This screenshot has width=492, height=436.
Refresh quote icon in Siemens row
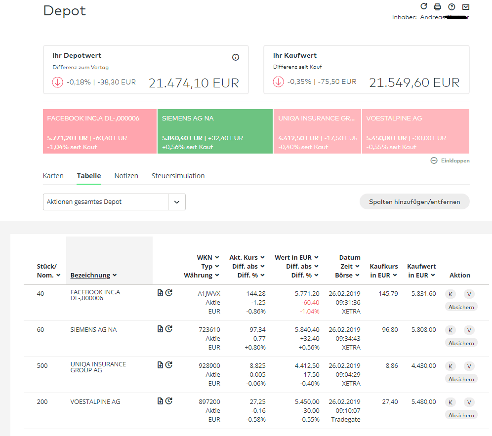pos(169,329)
